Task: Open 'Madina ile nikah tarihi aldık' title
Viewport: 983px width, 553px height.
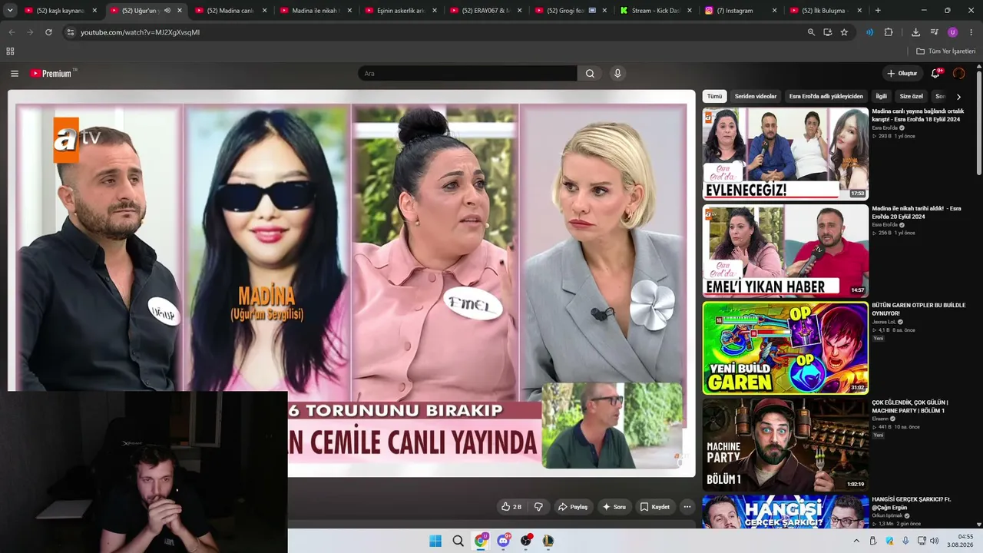Action: pyautogui.click(x=916, y=212)
